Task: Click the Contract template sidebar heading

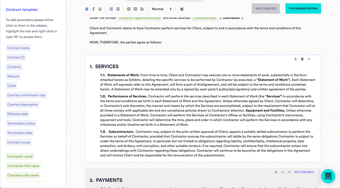Action: [22, 9]
